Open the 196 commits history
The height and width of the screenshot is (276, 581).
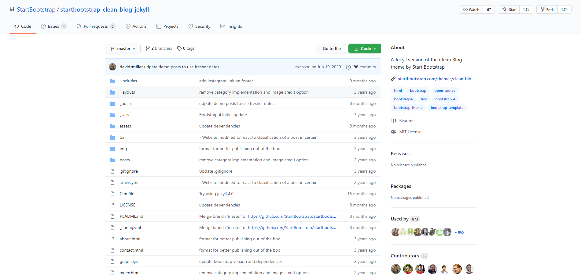[361, 67]
